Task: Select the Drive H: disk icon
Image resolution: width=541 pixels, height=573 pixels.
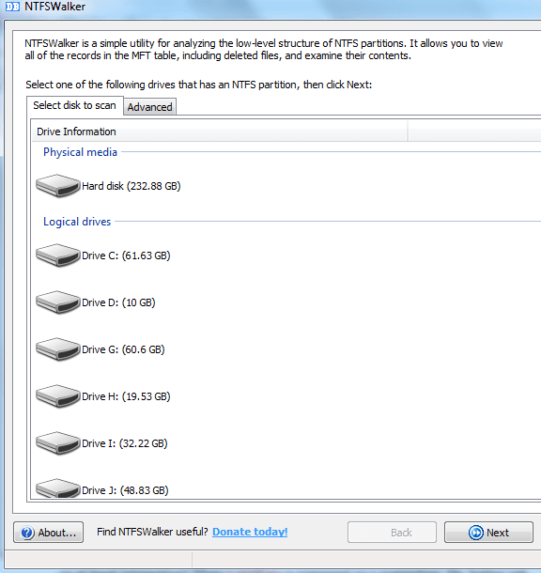Action: coord(57,396)
